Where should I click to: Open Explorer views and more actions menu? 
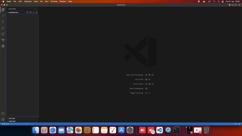[x=35, y=9]
